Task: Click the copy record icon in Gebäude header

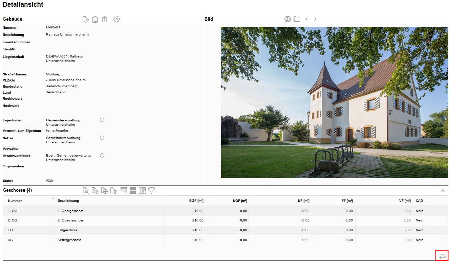Action: (x=95, y=19)
